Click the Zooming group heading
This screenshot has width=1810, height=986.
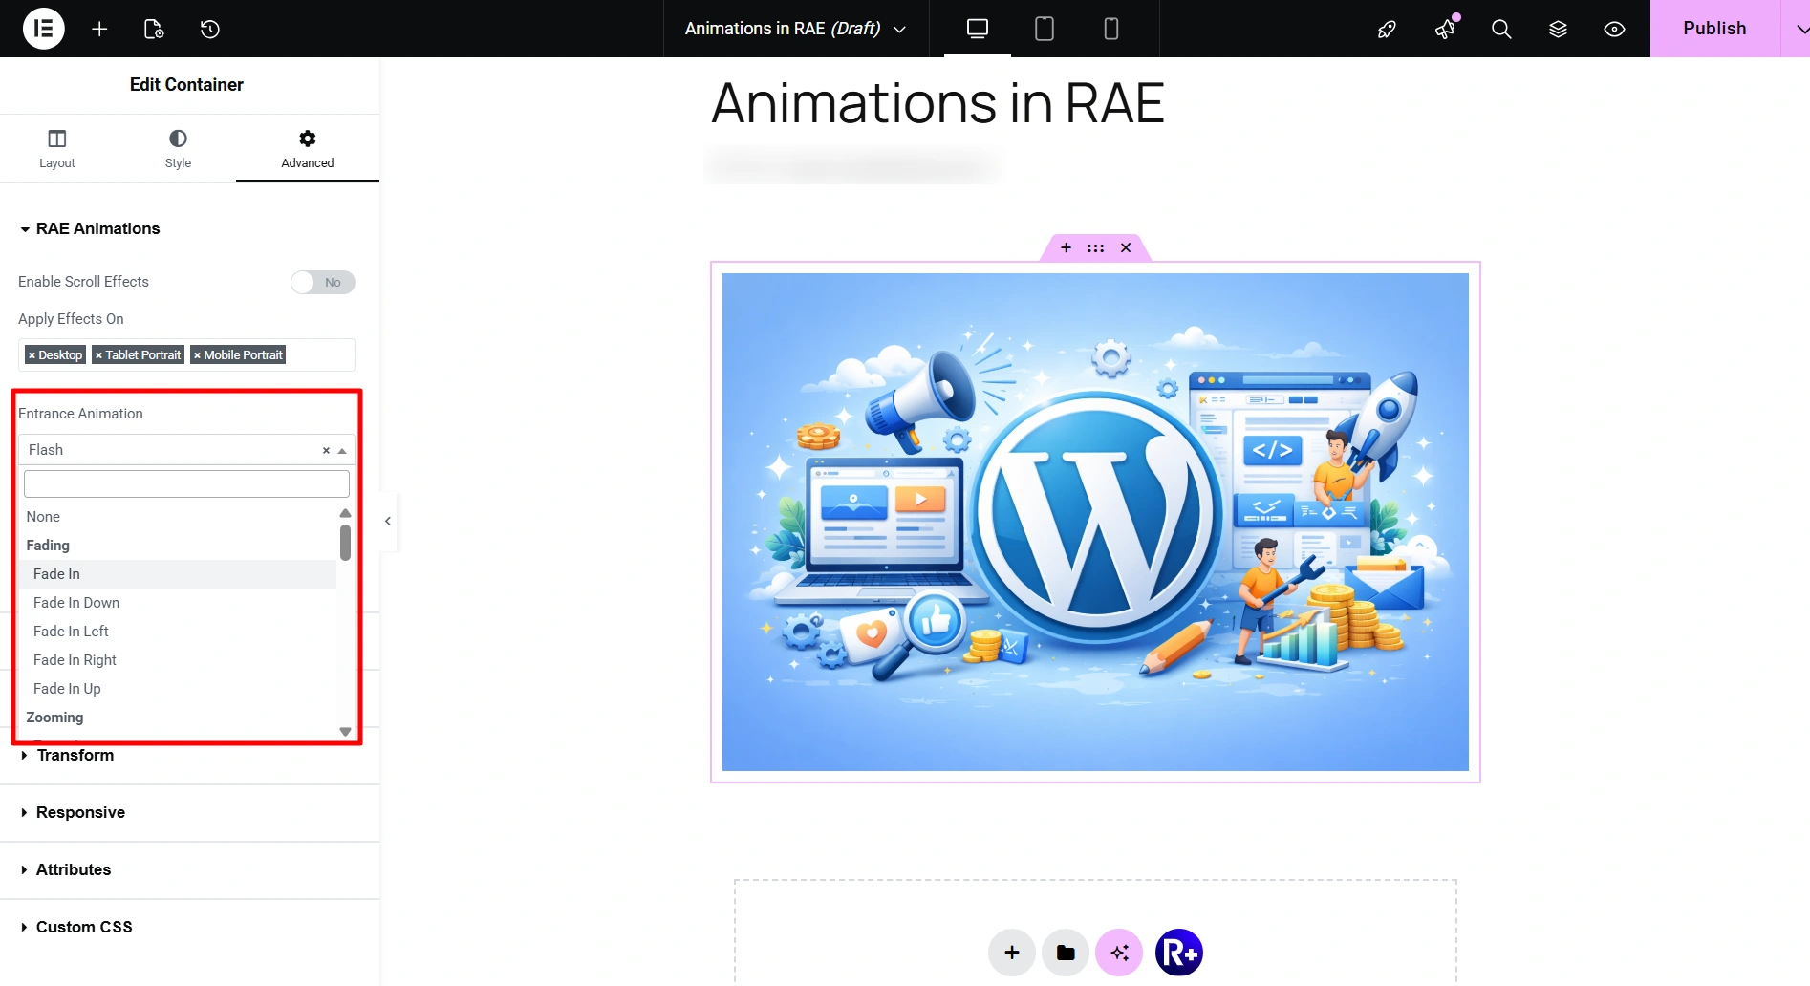[54, 718]
